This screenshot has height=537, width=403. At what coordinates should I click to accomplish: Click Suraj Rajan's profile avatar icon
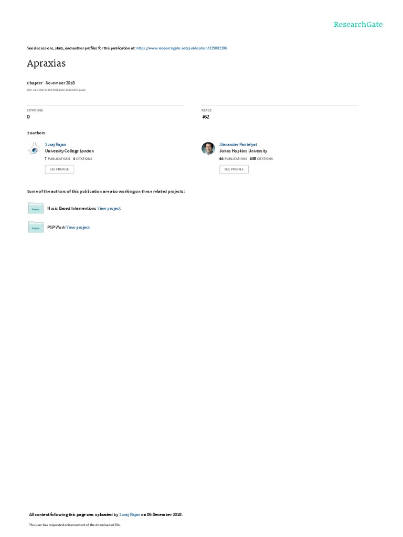(34, 148)
